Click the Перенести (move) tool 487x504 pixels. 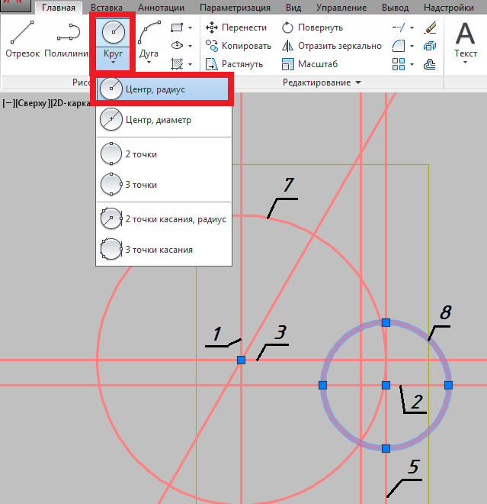tap(236, 27)
